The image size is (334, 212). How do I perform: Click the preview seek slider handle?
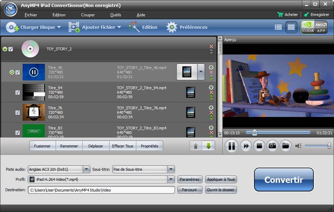254,133
